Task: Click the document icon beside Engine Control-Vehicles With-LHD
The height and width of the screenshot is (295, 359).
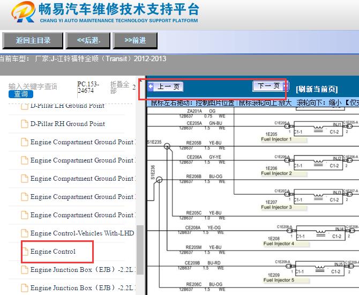Action: tap(25, 233)
